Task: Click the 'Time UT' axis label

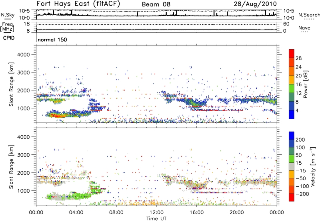Action: coord(156,218)
